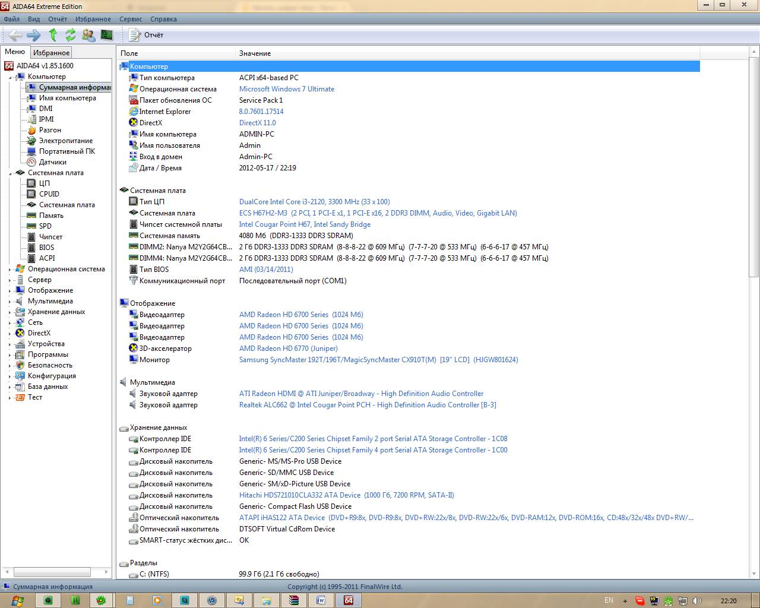The image size is (760, 608).
Task: Click the Forward arrow toolbar icon
Action: [x=34, y=35]
